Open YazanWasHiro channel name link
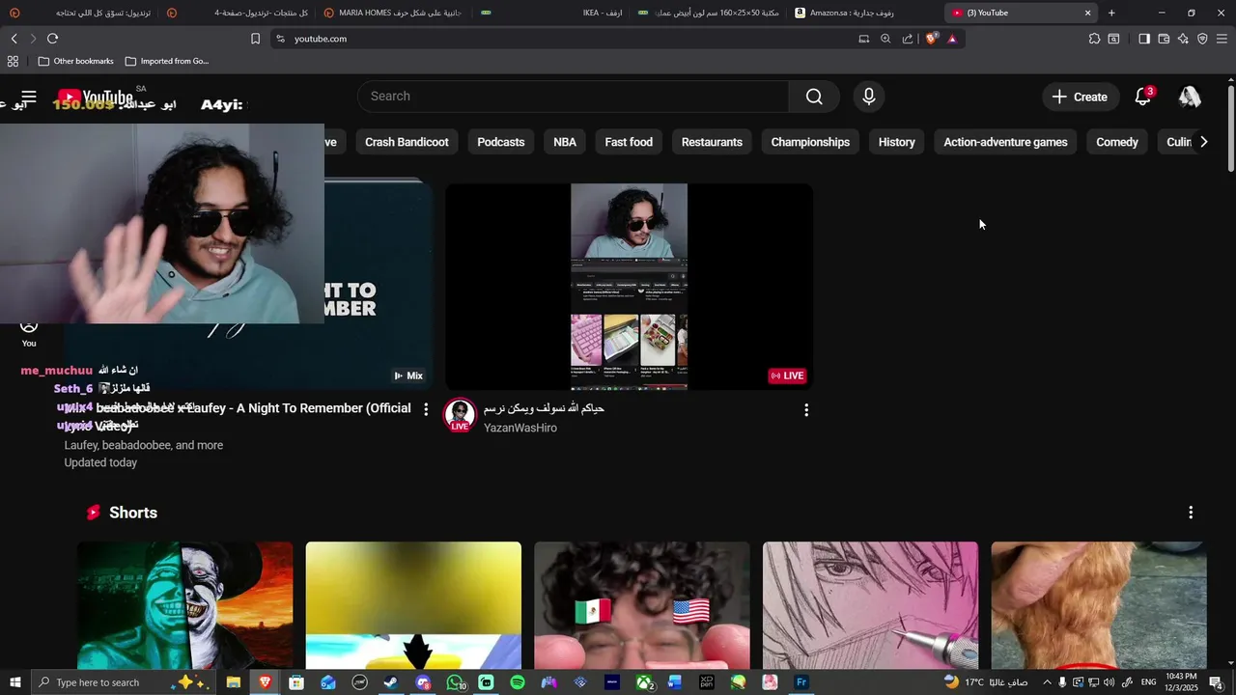This screenshot has width=1236, height=695. (520, 428)
